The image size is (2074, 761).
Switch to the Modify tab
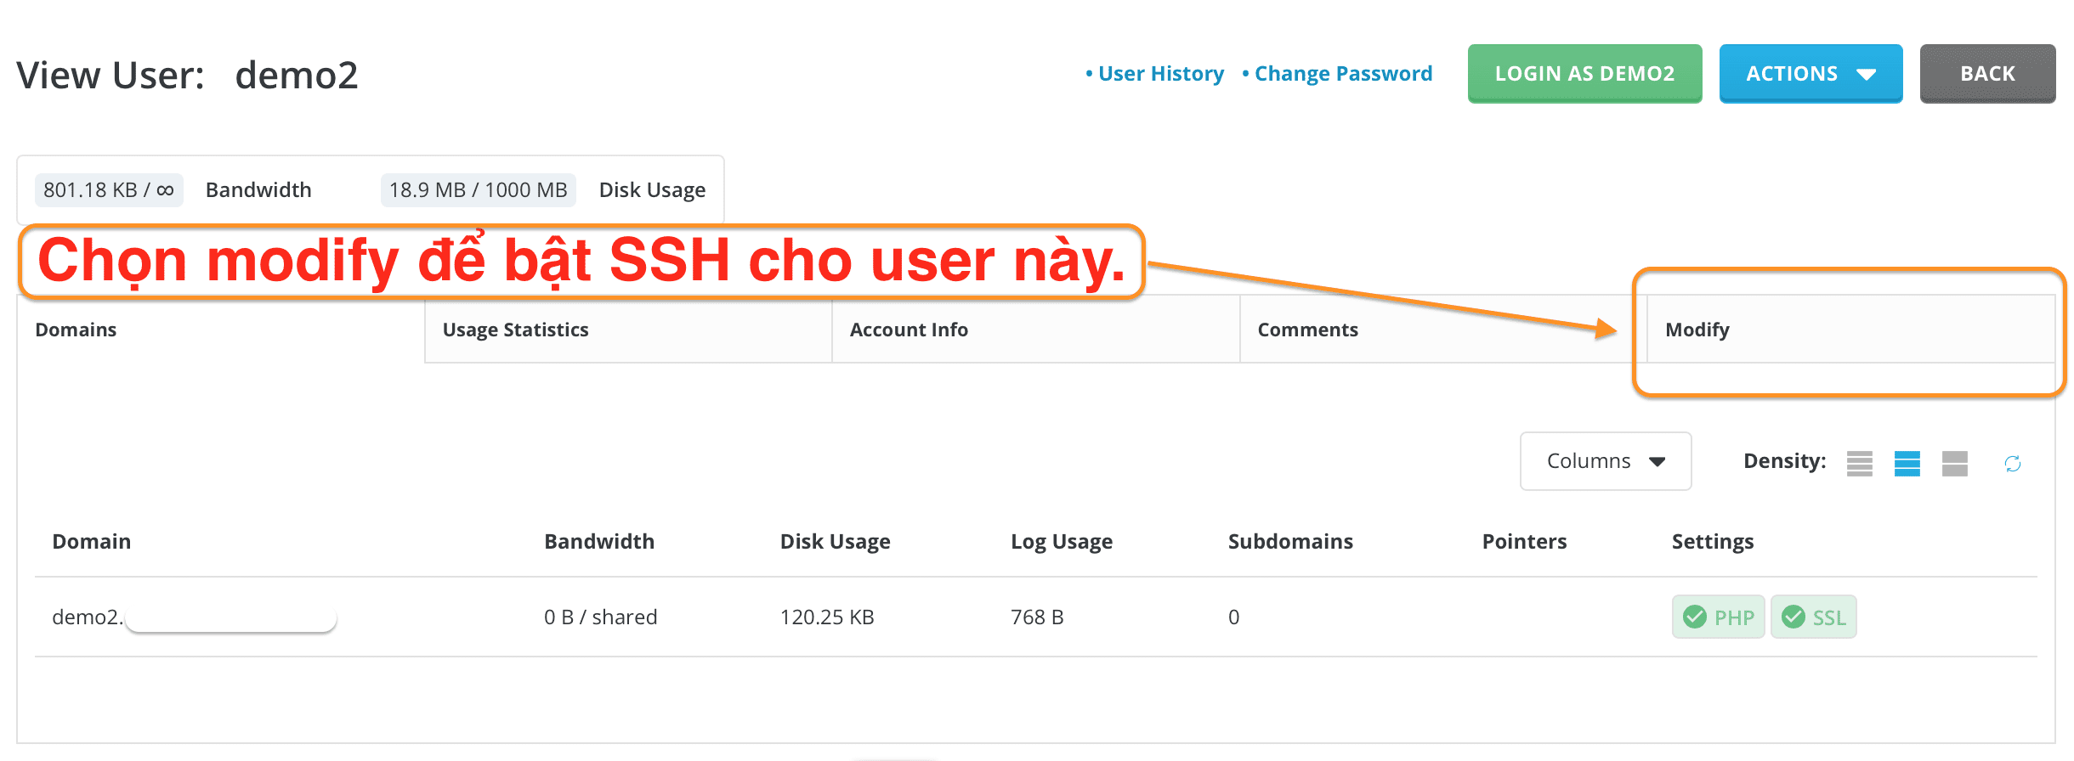[1697, 330]
